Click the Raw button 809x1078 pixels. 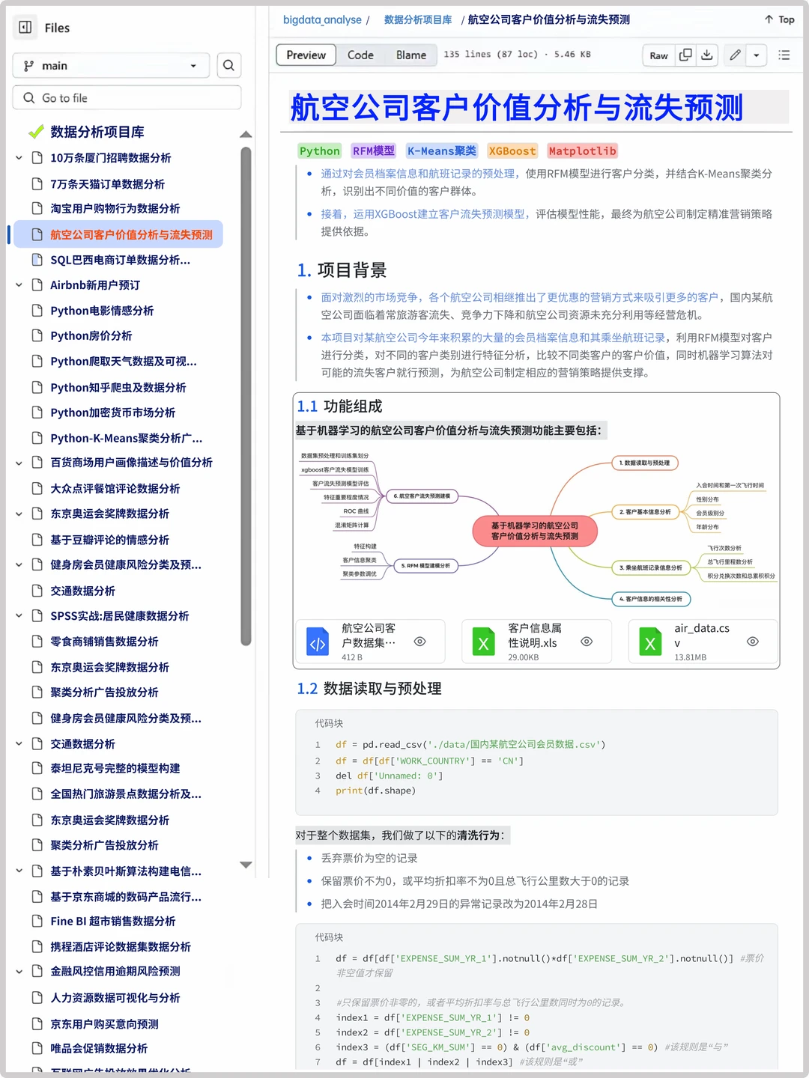tap(659, 55)
